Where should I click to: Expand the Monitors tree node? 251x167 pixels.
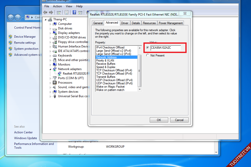coord(50,65)
